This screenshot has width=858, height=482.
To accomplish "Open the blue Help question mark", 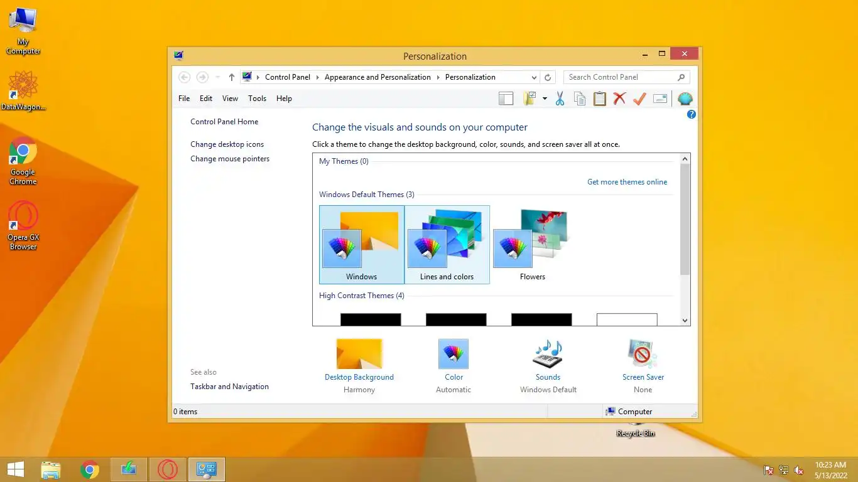I will click(691, 114).
